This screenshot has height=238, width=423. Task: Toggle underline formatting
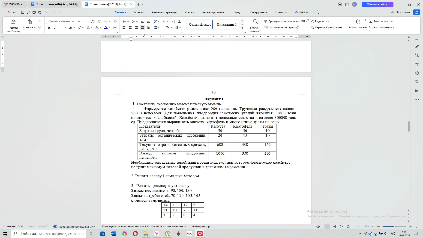(x=61, y=28)
